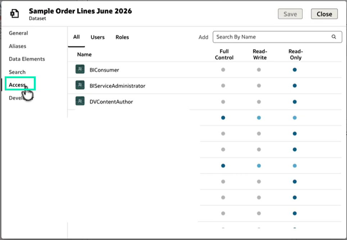Set DVContentAuthor to Read-Write
This screenshot has width=347, height=240.
pos(259,102)
